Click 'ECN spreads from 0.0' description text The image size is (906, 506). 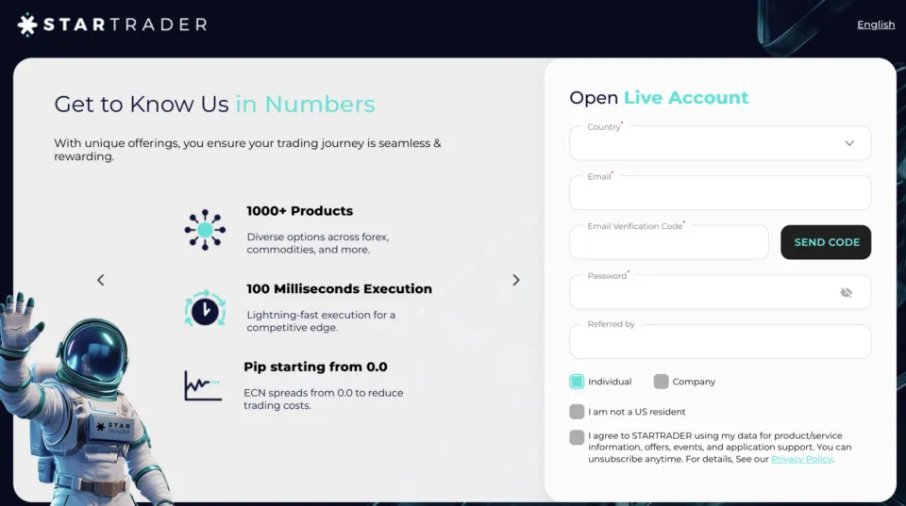click(323, 399)
